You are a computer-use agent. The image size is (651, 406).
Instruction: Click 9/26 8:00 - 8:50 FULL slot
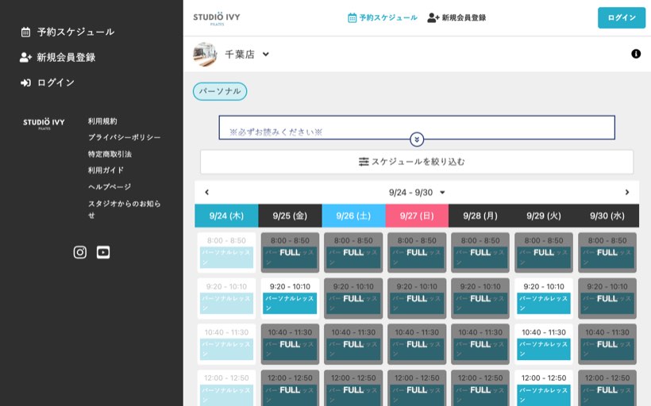click(353, 252)
